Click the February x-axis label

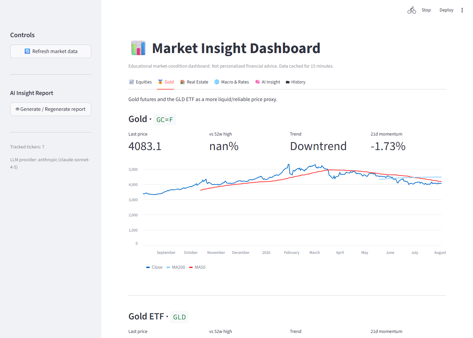tap(292, 252)
